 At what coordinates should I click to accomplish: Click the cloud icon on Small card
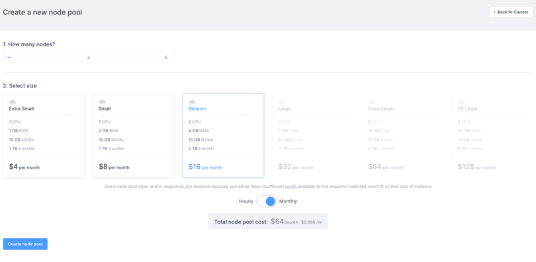coord(102,101)
